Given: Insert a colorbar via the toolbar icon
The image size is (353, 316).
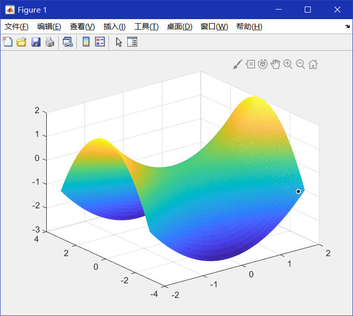Looking at the screenshot, I should click(x=86, y=42).
